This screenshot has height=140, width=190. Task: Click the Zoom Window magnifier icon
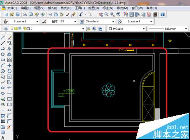point(112,14)
